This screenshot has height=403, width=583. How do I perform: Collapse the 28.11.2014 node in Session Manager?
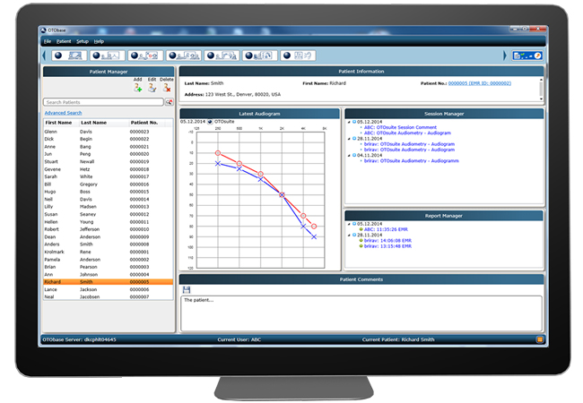pos(350,139)
